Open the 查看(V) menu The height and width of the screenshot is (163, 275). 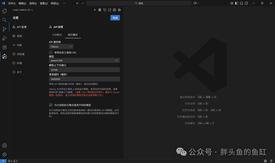click(44, 3)
